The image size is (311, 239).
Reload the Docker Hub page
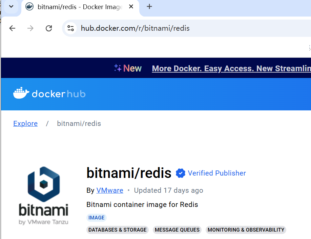[49, 28]
